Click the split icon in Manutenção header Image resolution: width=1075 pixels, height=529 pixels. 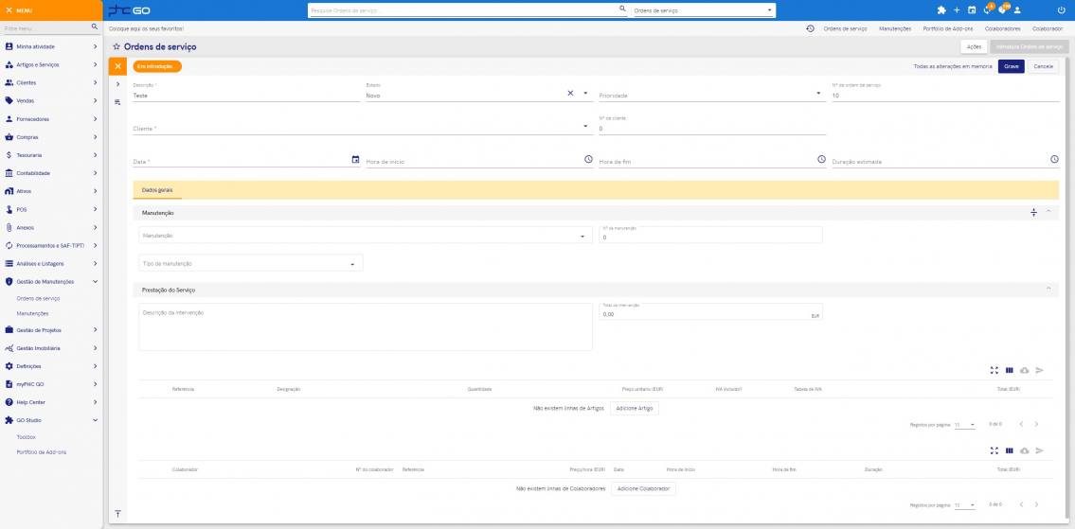(1034, 213)
